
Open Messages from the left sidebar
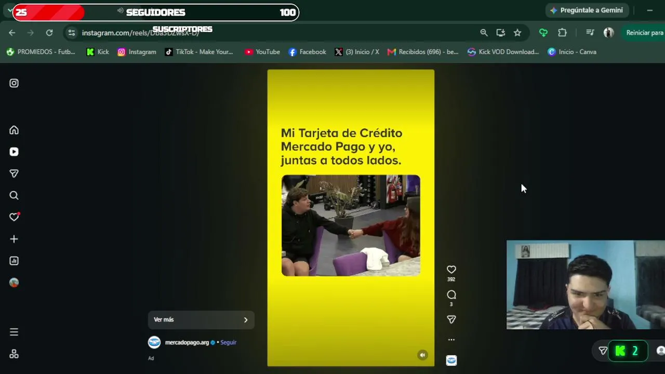[x=14, y=173]
